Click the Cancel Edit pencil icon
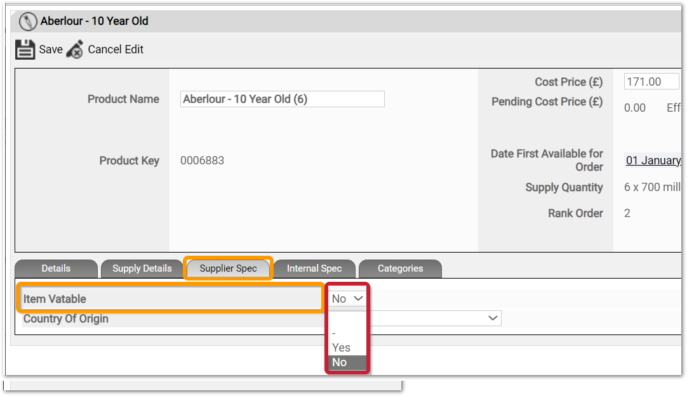 click(x=75, y=49)
